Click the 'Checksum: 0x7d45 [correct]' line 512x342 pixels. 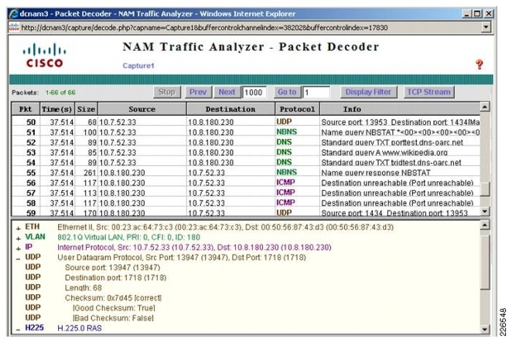113,298
